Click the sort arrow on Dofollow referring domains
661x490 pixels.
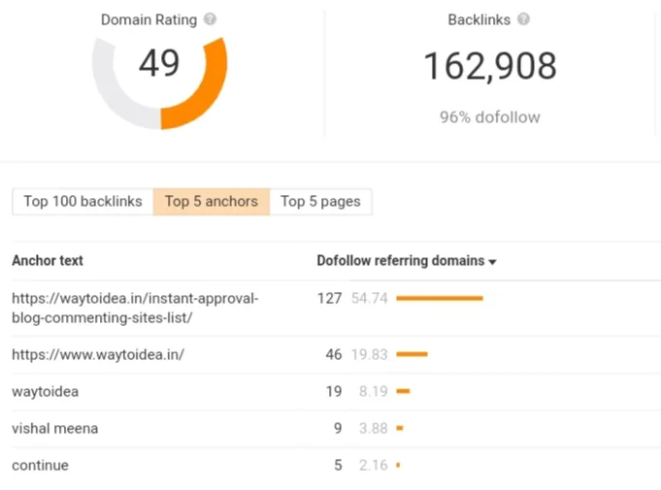coord(493,262)
